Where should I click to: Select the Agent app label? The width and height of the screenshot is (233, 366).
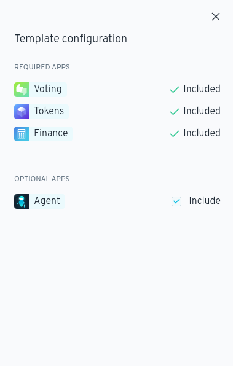pyautogui.click(x=47, y=201)
